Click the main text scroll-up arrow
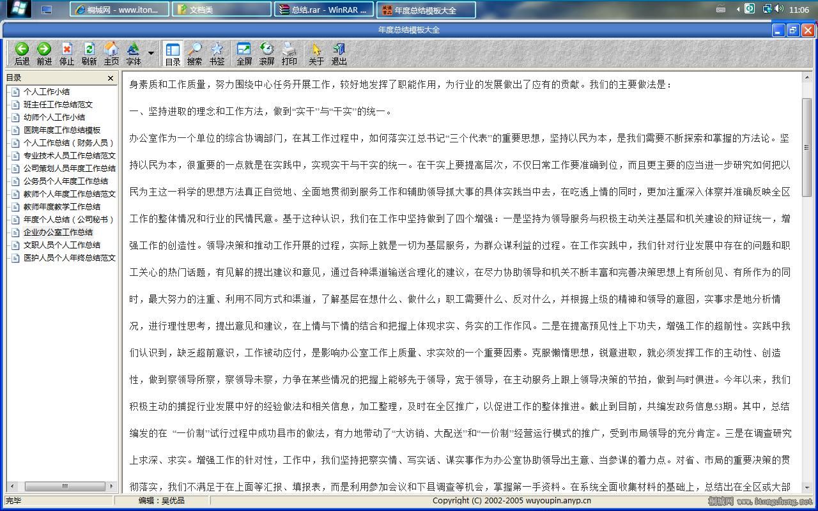The height and width of the screenshot is (511, 818). pos(806,77)
